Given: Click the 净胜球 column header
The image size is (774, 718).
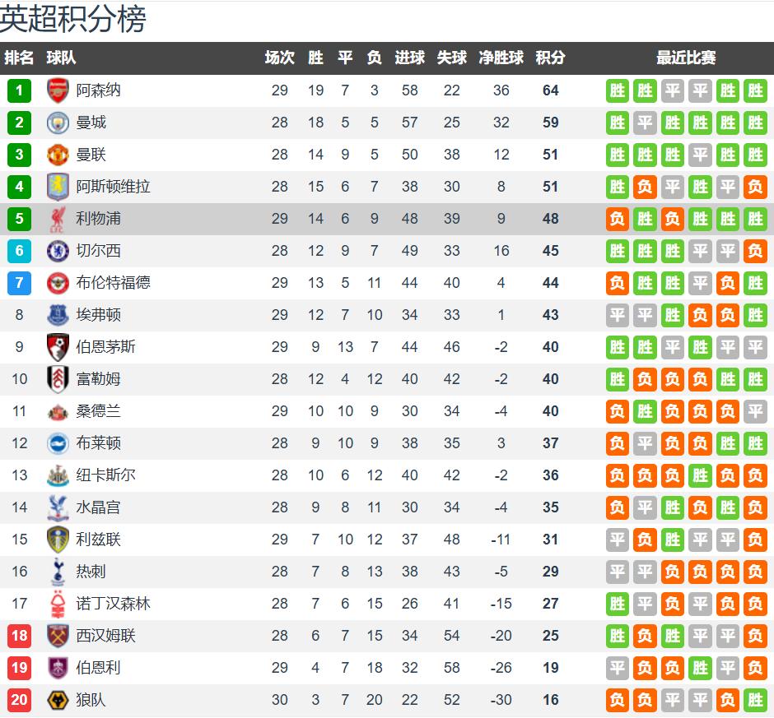Looking at the screenshot, I should tap(501, 58).
